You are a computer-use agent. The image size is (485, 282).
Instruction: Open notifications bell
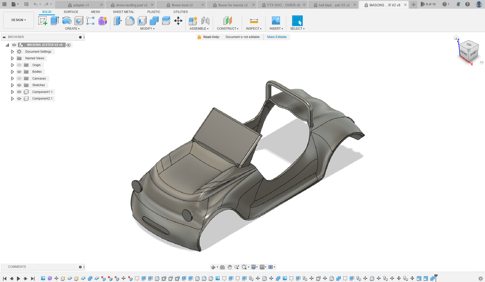pyautogui.click(x=458, y=4)
